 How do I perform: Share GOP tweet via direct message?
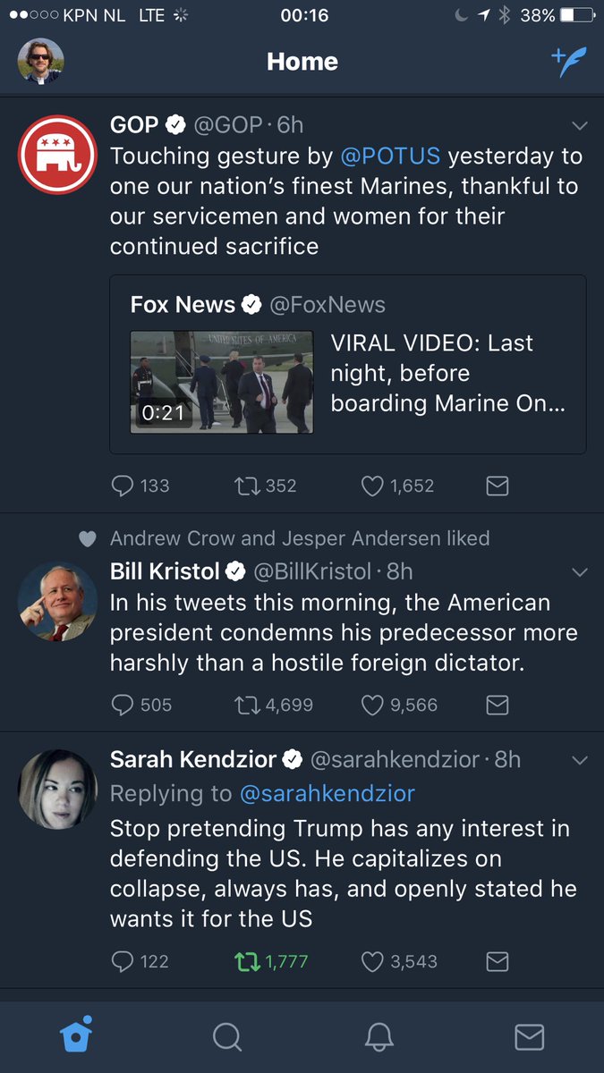click(497, 486)
